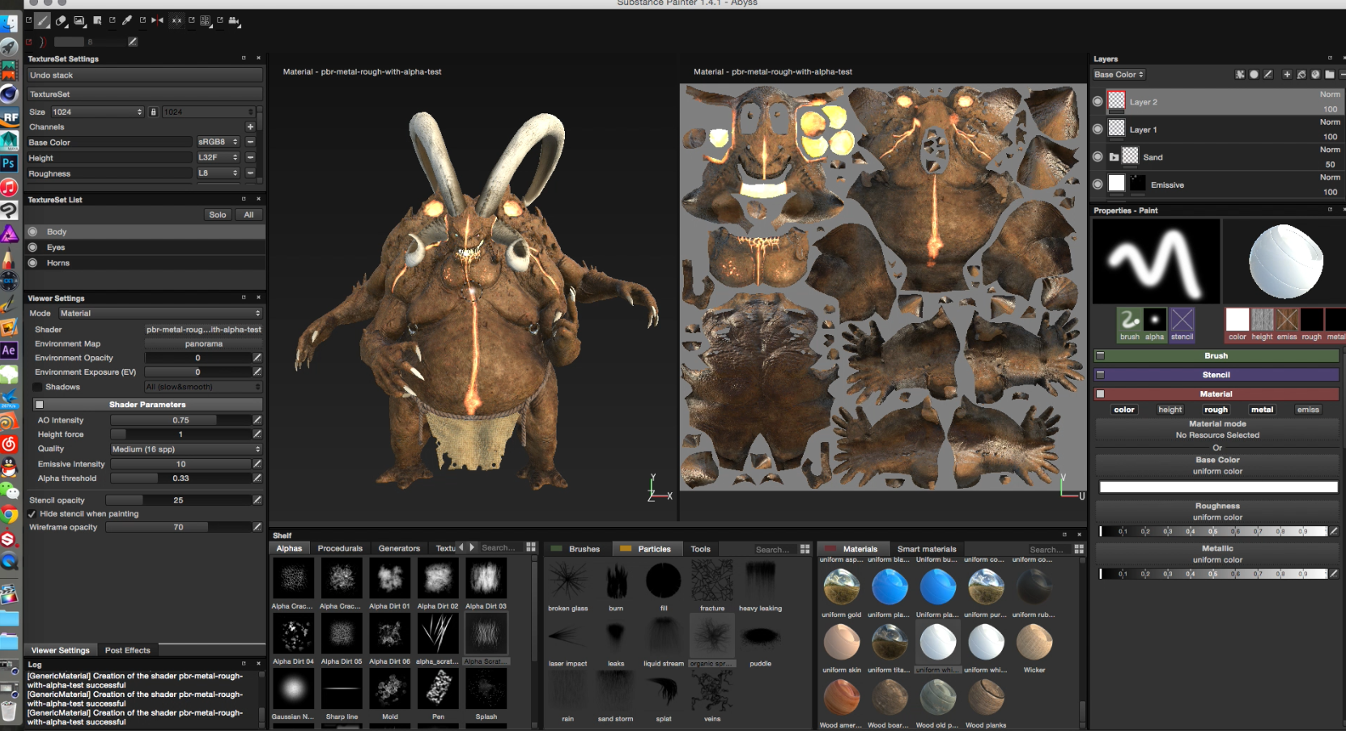The image size is (1346, 731).
Task: Click the white Base Color uniform swatch
Action: [1217, 487]
